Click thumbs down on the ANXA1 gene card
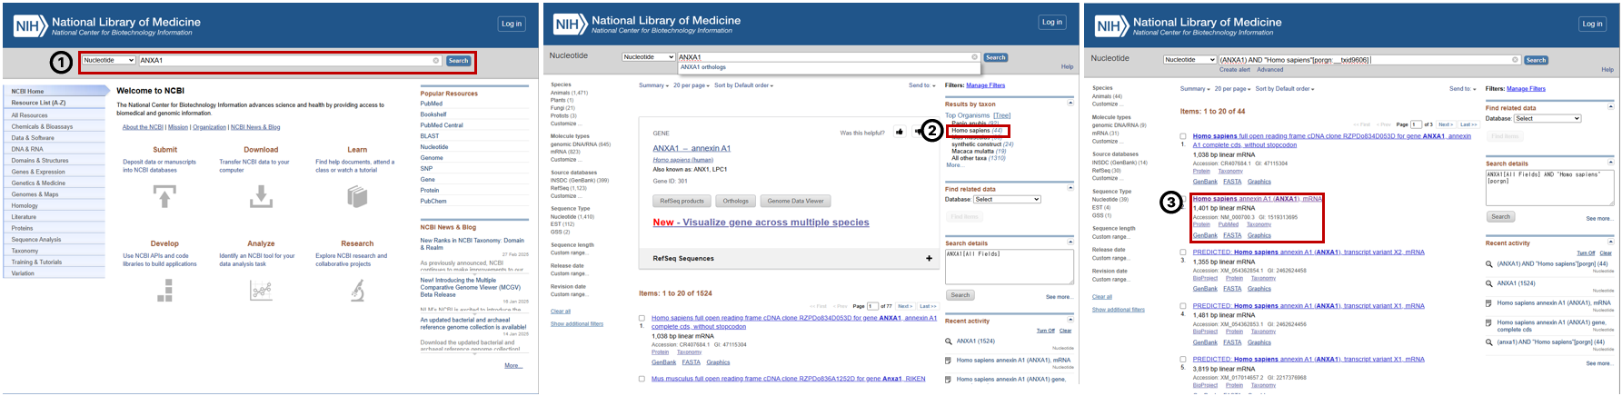Screen dimensions: 1622x396 pyautogui.click(x=917, y=132)
